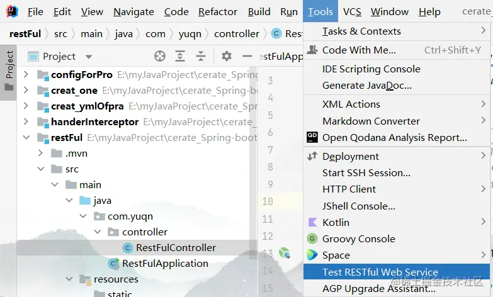This screenshot has height=297, width=493.
Task: Select Start SSH Session entry
Action: tap(397, 173)
